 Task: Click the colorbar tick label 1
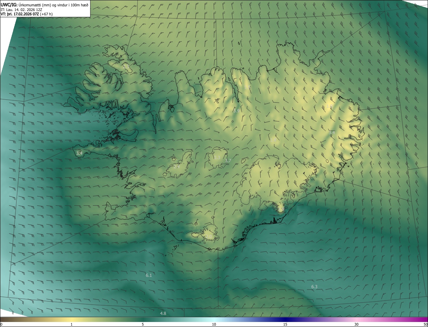tap(72, 325)
